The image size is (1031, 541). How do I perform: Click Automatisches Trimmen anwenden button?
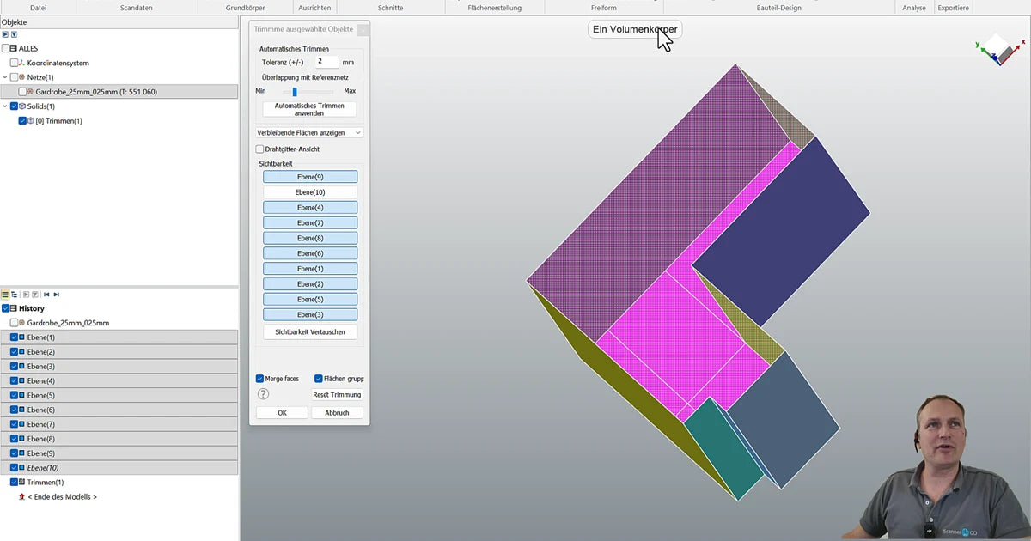(309, 109)
